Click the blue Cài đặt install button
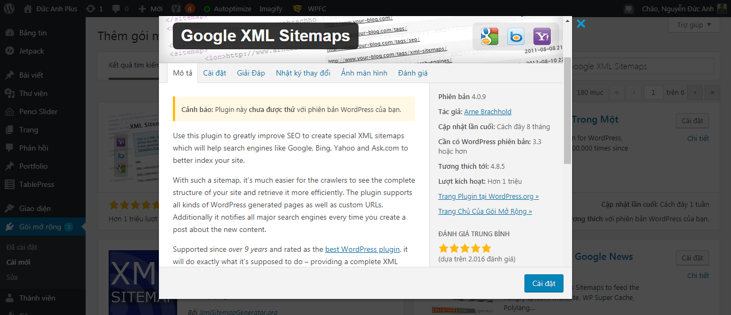 (x=544, y=283)
